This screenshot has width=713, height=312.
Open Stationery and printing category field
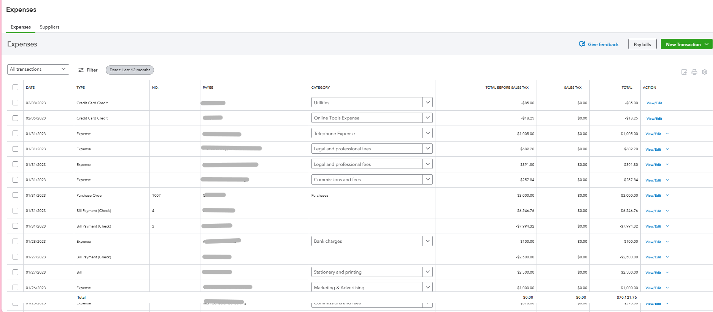pyautogui.click(x=367, y=272)
